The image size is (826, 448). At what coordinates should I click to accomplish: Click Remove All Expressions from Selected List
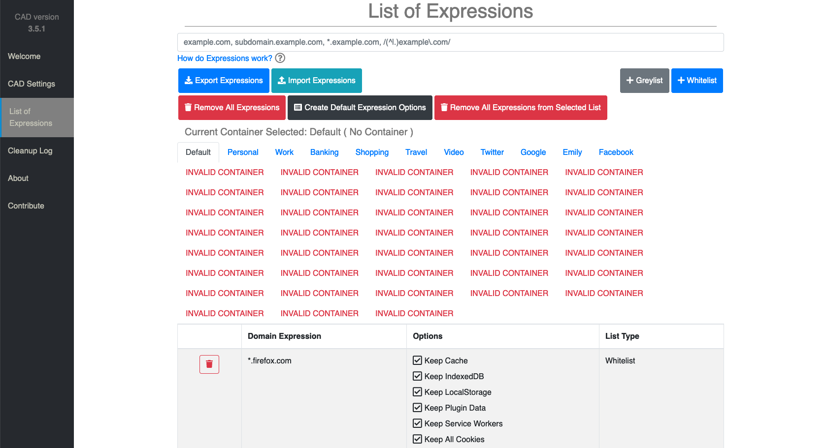(521, 108)
